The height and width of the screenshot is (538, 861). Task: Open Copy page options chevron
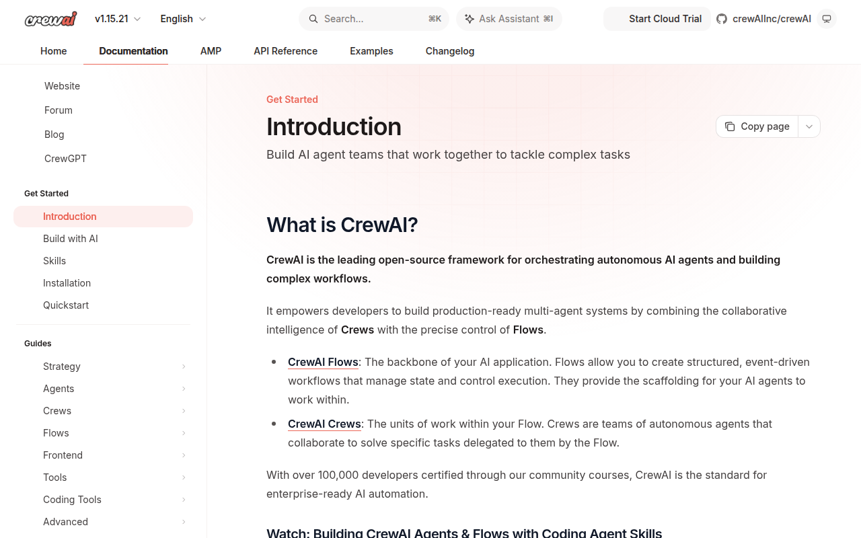809,126
